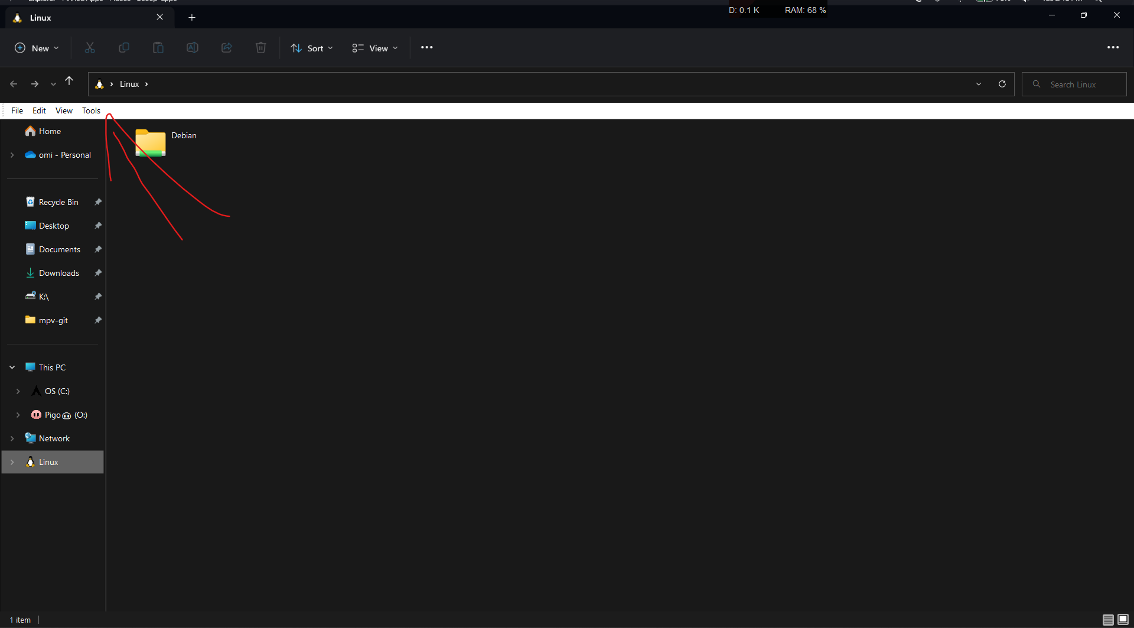Screen dimensions: 1134x628
Task: Switch to details view in status bar
Action: 1108,620
